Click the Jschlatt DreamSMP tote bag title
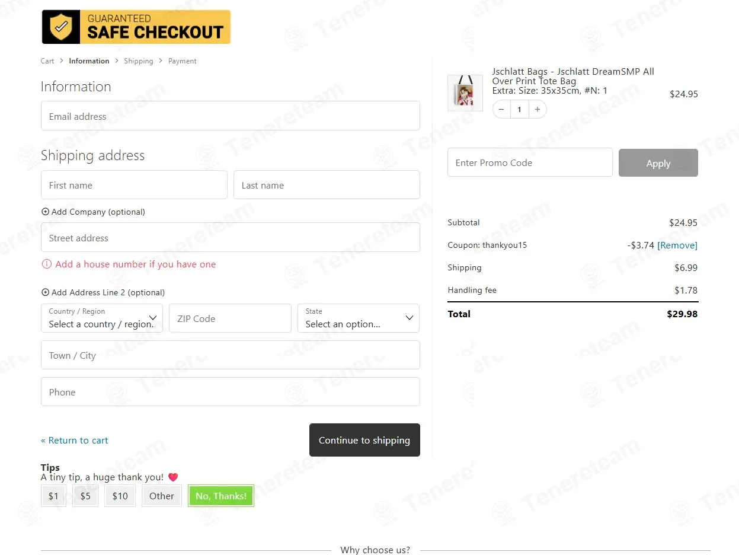Viewport: 739px width, 555px height. click(573, 76)
